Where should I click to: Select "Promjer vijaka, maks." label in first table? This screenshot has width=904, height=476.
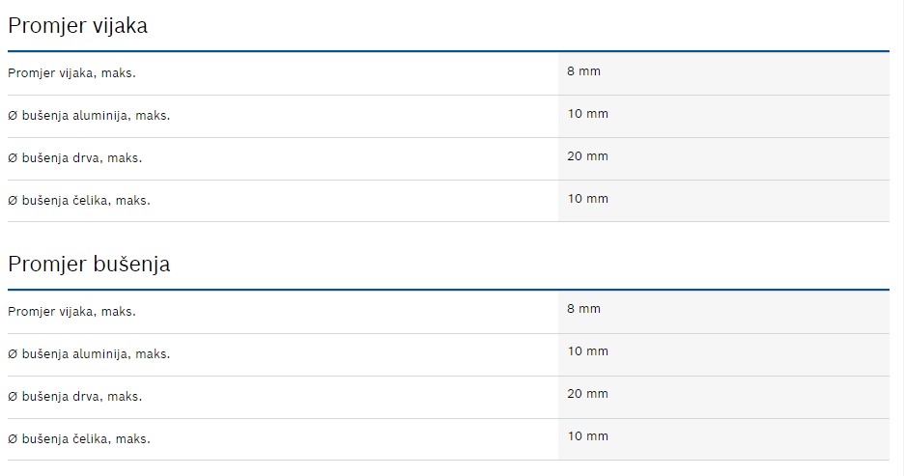pyautogui.click(x=71, y=73)
